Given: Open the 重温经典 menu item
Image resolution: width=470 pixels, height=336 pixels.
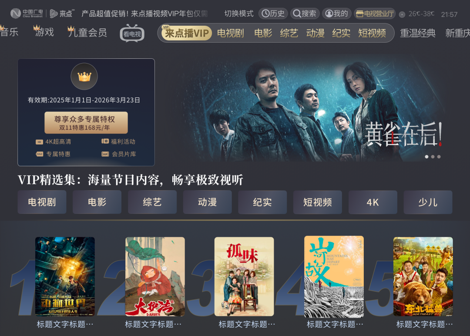Looking at the screenshot, I should coord(417,33).
